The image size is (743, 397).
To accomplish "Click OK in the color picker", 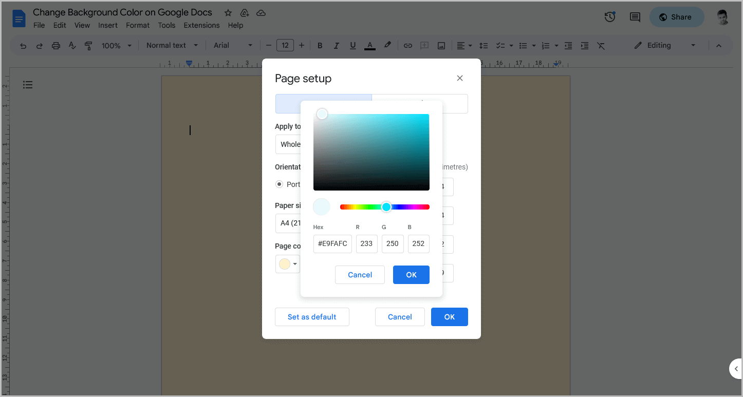I will (411, 275).
